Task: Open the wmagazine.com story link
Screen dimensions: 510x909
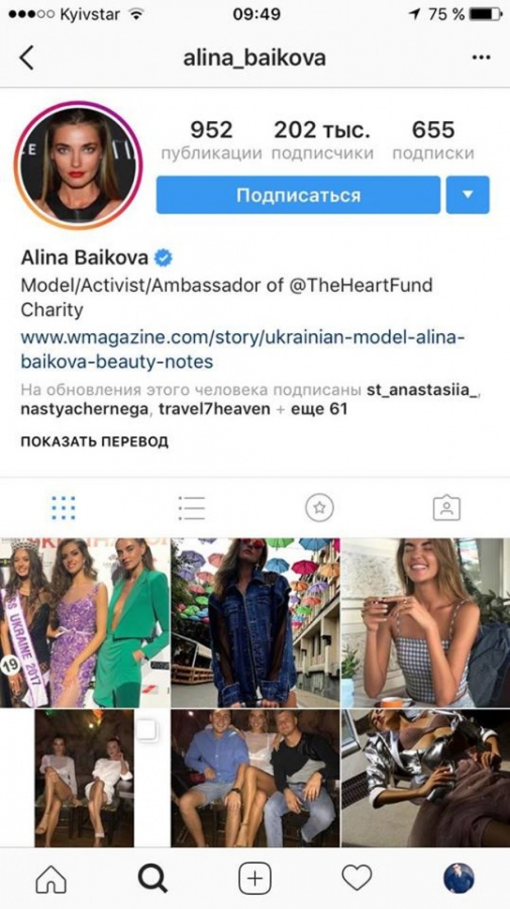Action: (243, 349)
